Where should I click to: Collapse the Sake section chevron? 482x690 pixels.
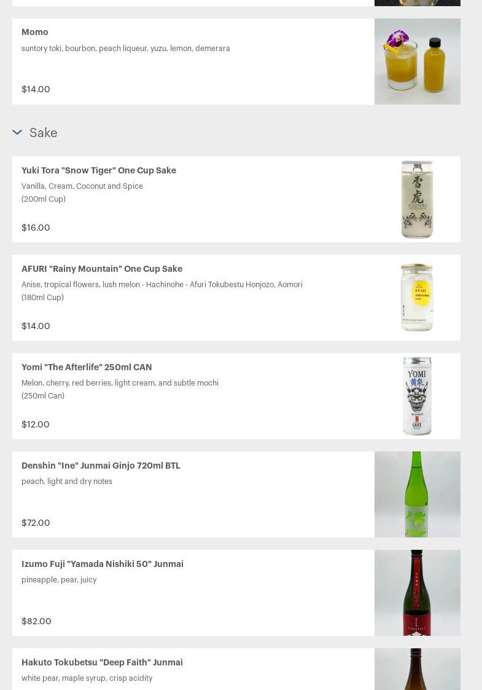click(17, 132)
